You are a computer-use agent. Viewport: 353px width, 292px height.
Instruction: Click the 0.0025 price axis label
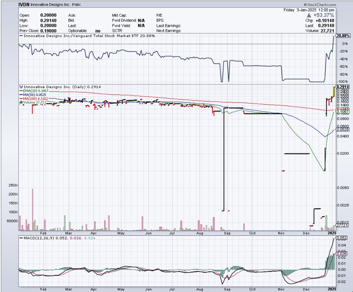[343, 205]
